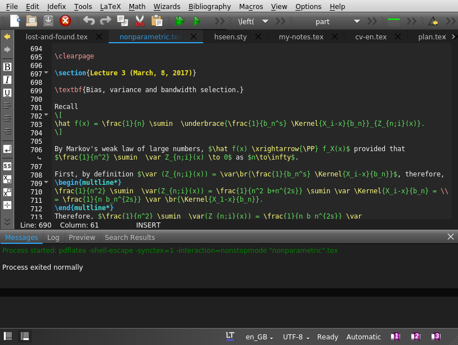Viewport: 458px width, 345px height.
Task: Open the en_GB spell-check language dropdown
Action: click(260, 337)
